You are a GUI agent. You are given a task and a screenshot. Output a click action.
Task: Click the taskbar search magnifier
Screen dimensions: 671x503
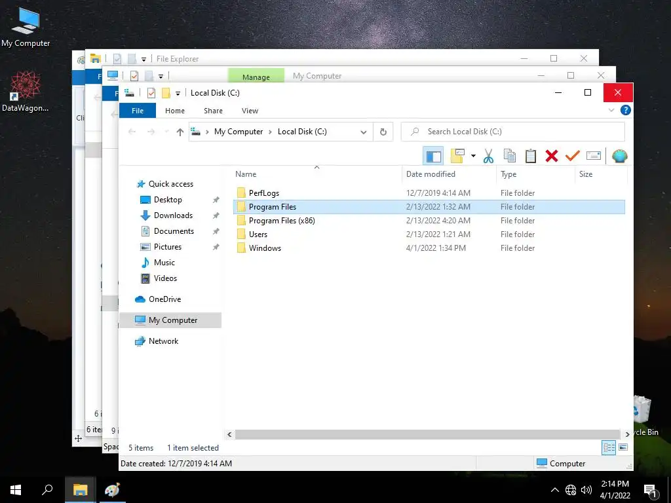pos(47,490)
